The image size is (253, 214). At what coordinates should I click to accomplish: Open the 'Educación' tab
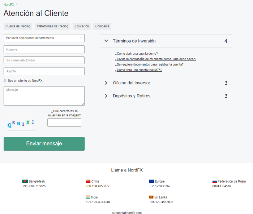point(81,26)
